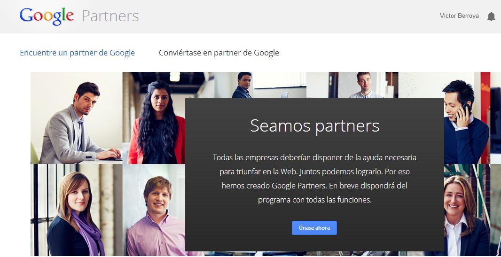Click the Únase ahora button

pyautogui.click(x=314, y=228)
